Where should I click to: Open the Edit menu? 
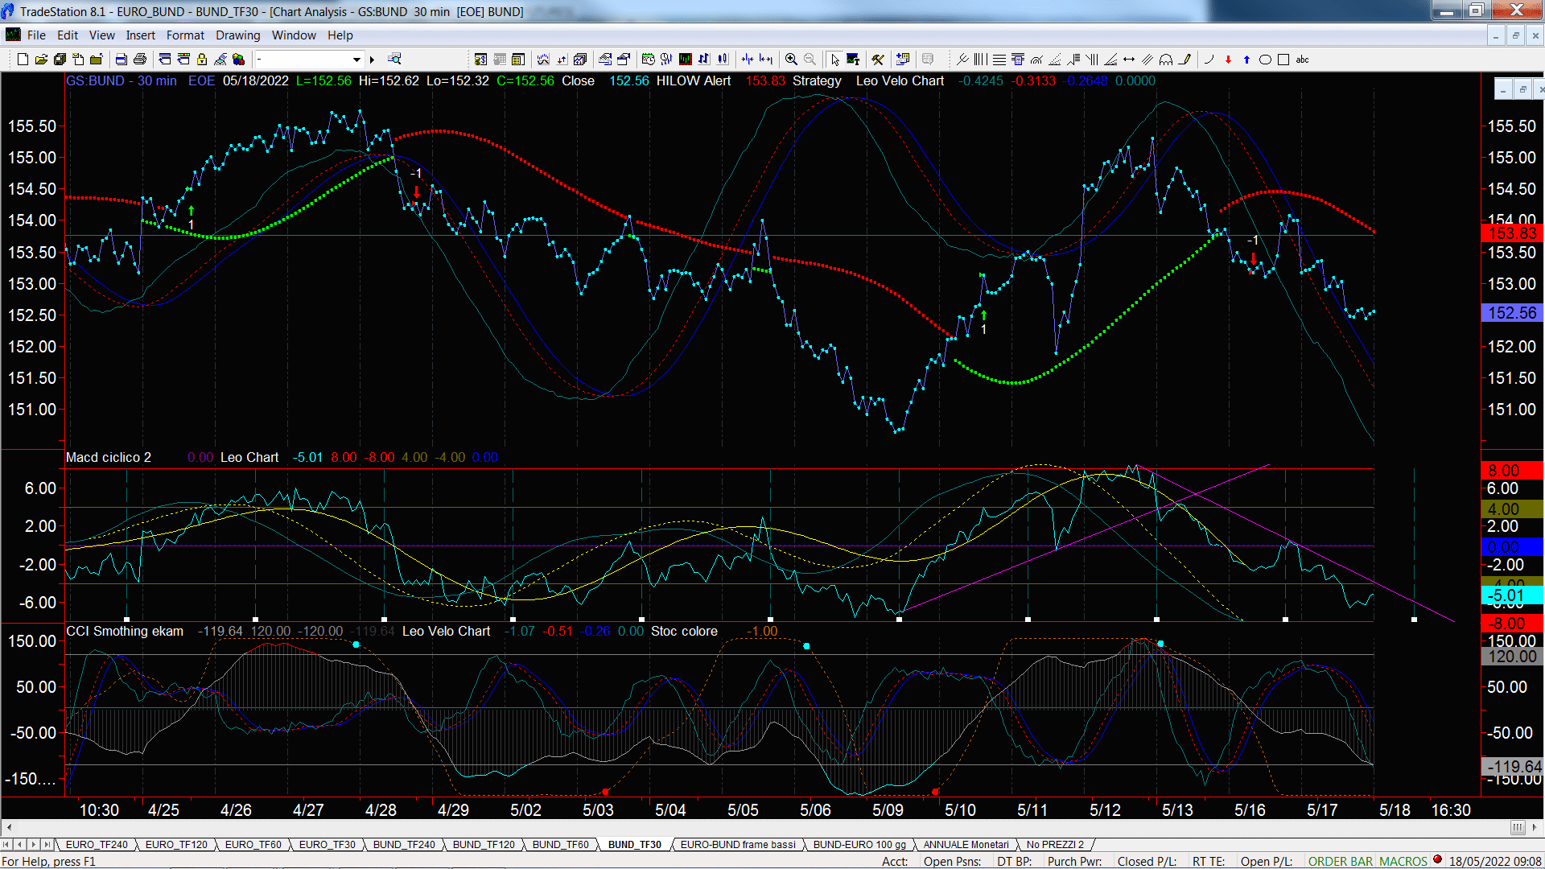click(x=68, y=35)
